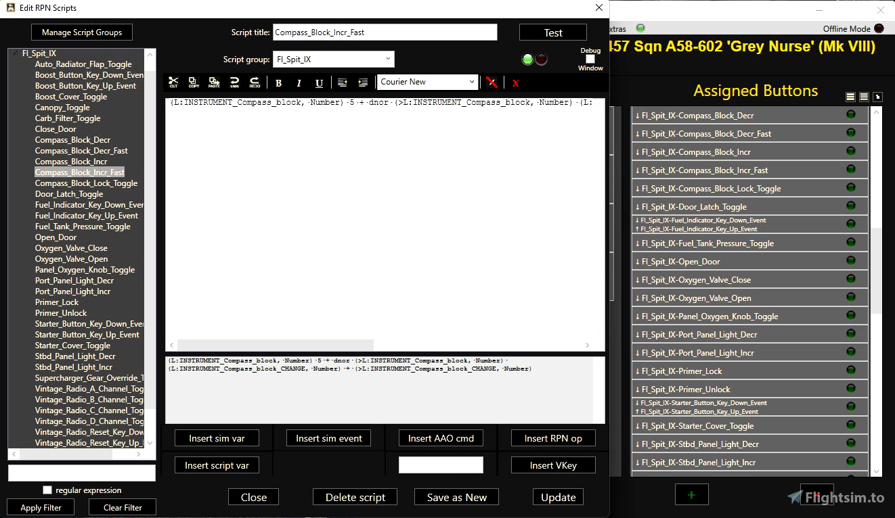Save the script as a new entry

point(456,496)
